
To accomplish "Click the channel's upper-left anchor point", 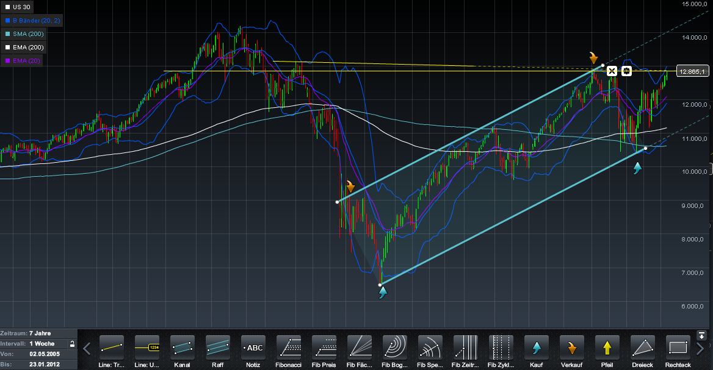I will (x=338, y=202).
